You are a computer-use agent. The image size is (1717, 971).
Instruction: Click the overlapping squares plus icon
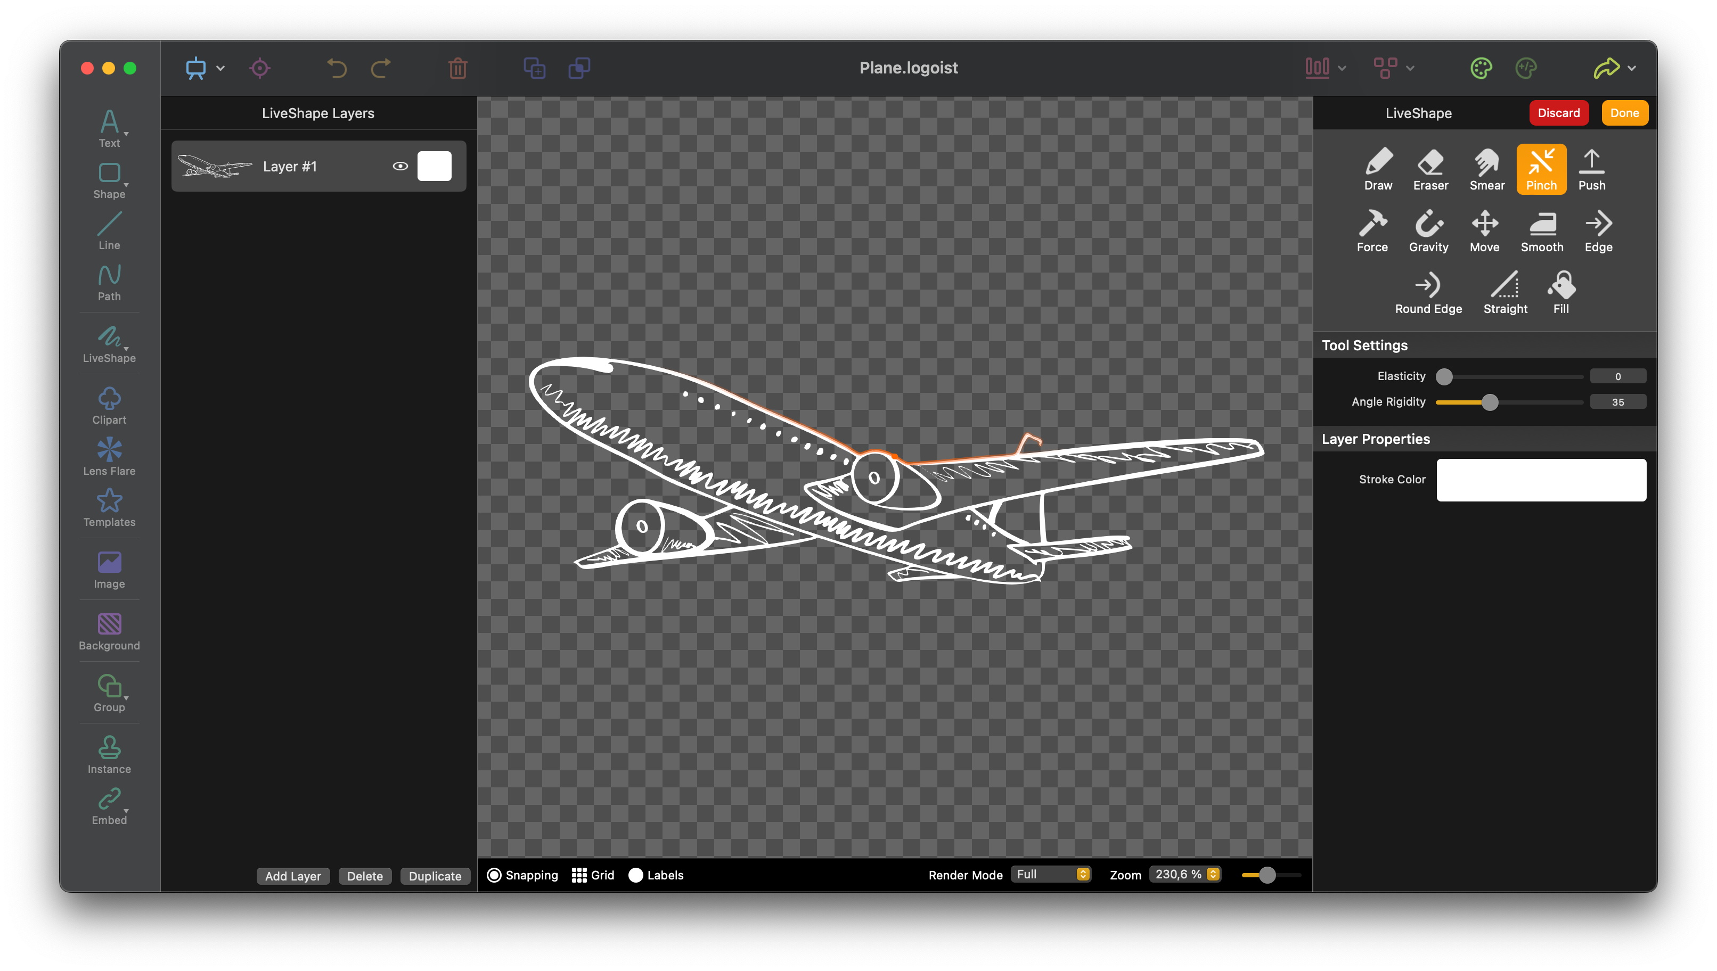click(534, 68)
